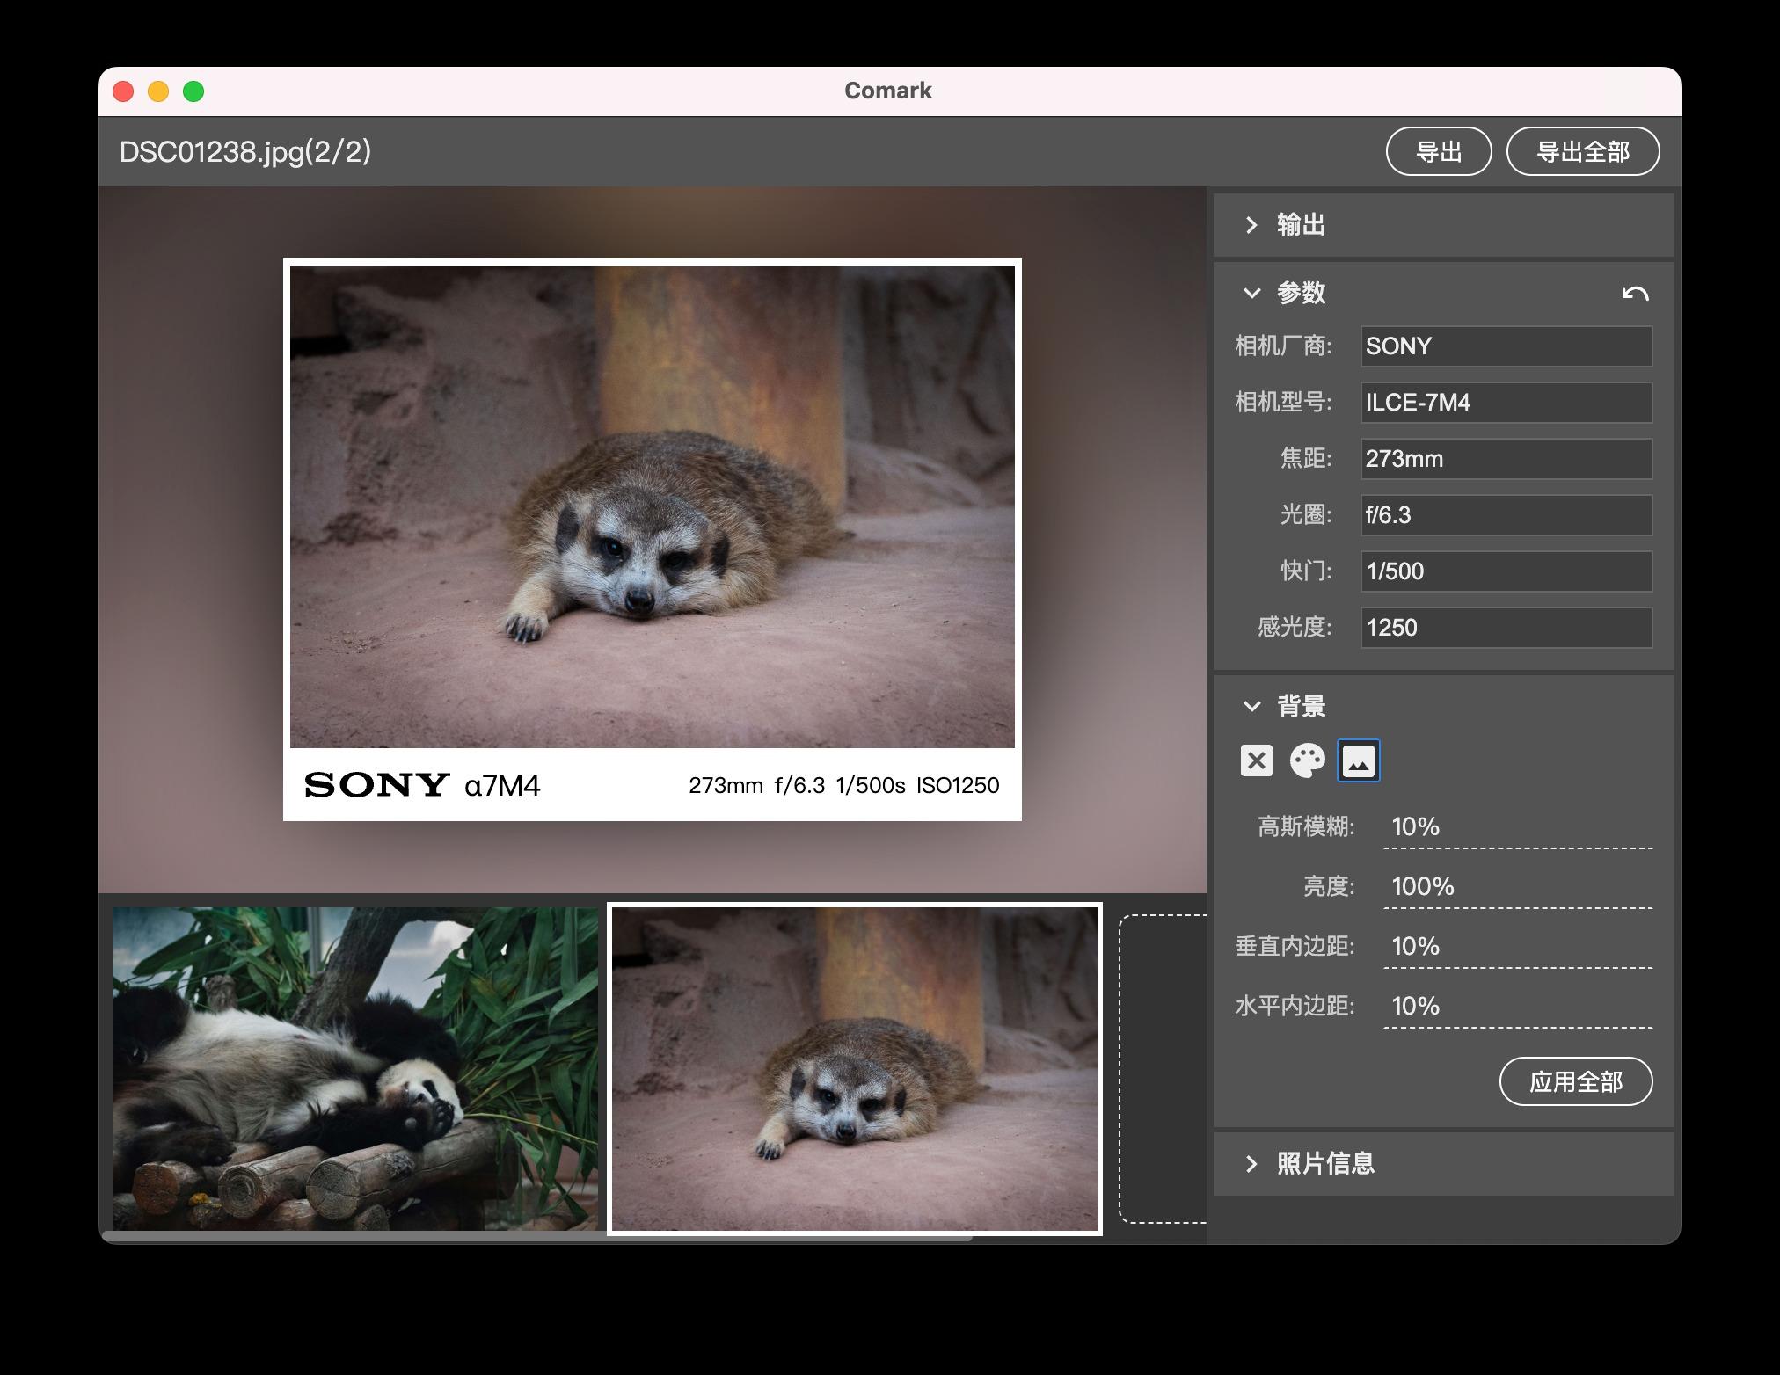The width and height of the screenshot is (1780, 1375).
Task: Click the 273mm f/6.3 1/500s ISO1250 text
Action: (844, 786)
